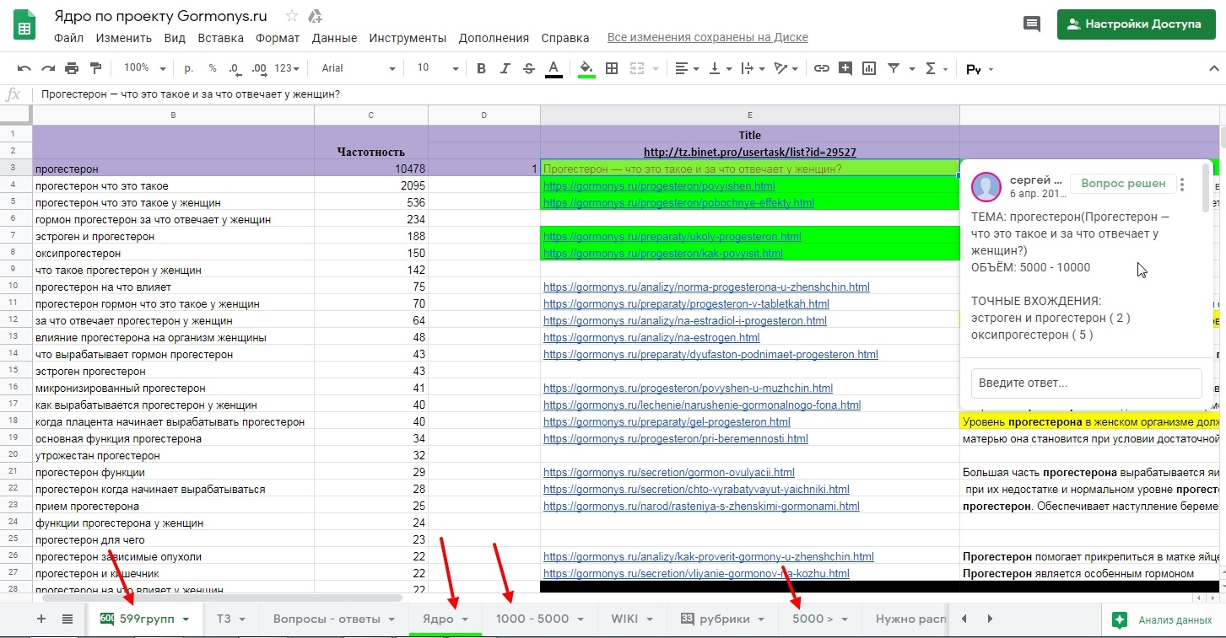Viewport: 1226px width, 638px height.
Task: Insert a comment from the toolbar
Action: (x=845, y=68)
